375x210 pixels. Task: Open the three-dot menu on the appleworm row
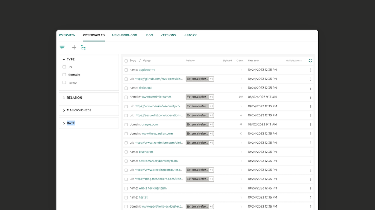coord(310,70)
